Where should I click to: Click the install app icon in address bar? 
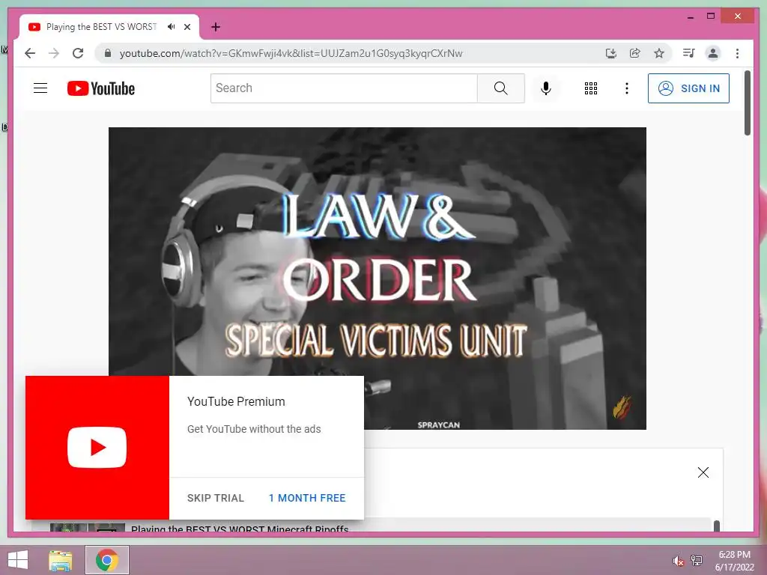(x=611, y=53)
